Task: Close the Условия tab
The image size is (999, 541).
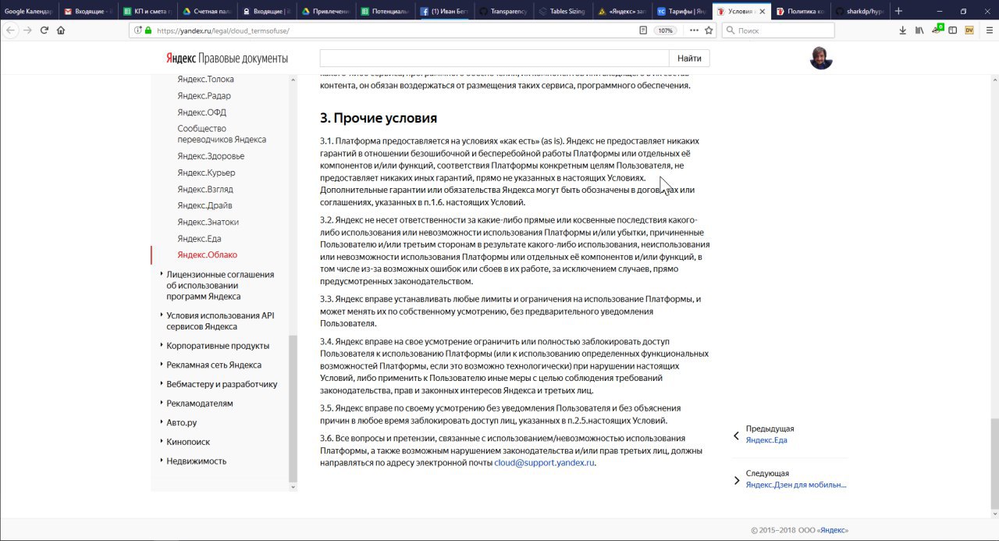Action: pos(762,11)
